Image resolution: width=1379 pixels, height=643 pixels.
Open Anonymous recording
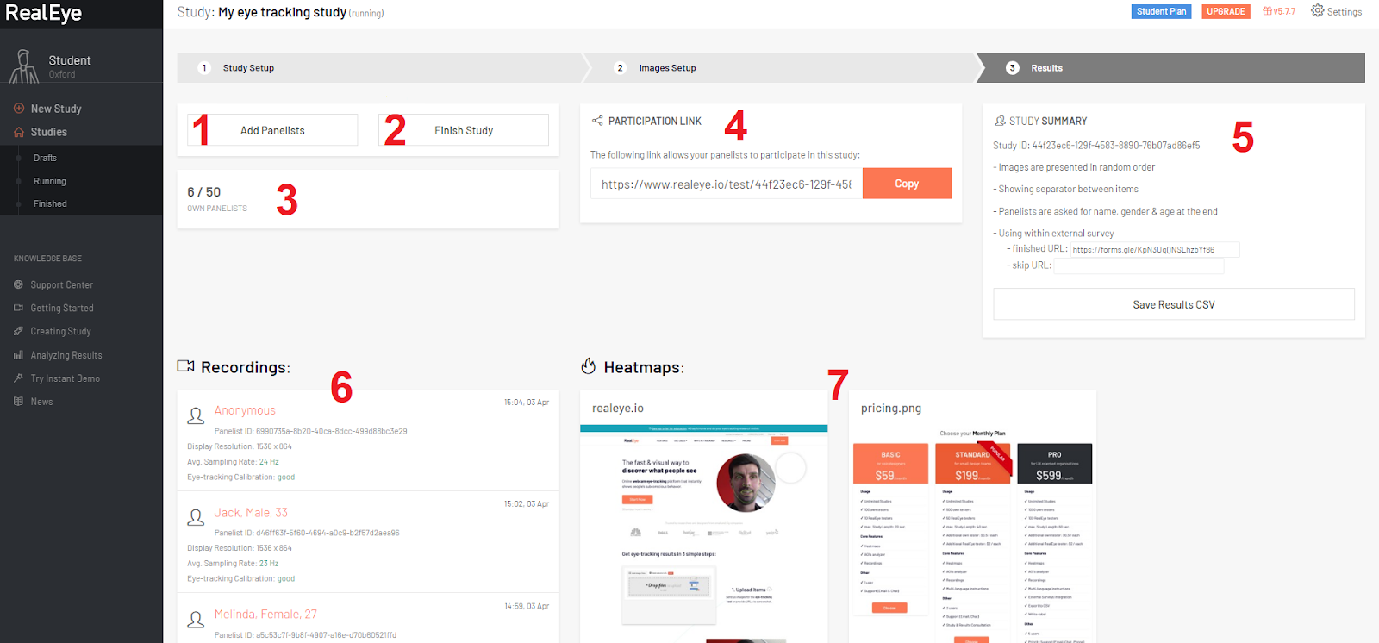click(x=245, y=410)
